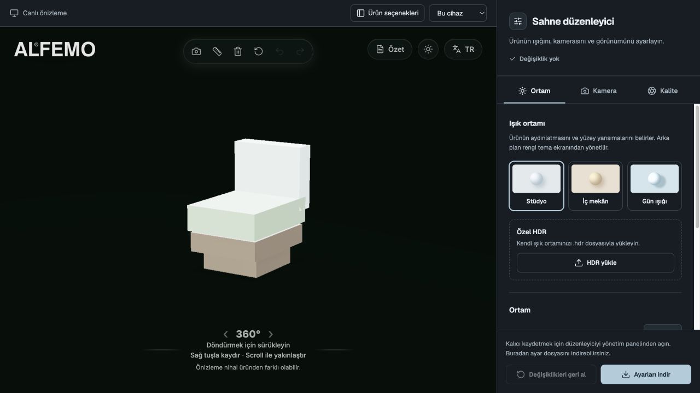Click the Değişiklik yok status text
This screenshot has height=393, width=700.
[539, 58]
